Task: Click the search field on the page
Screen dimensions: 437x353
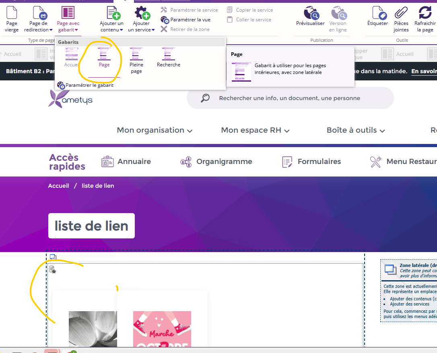Action: tap(290, 98)
